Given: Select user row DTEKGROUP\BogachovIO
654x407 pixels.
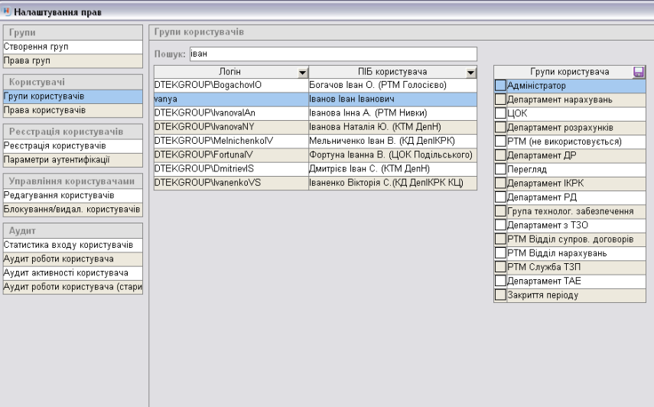Looking at the screenshot, I should click(230, 85).
